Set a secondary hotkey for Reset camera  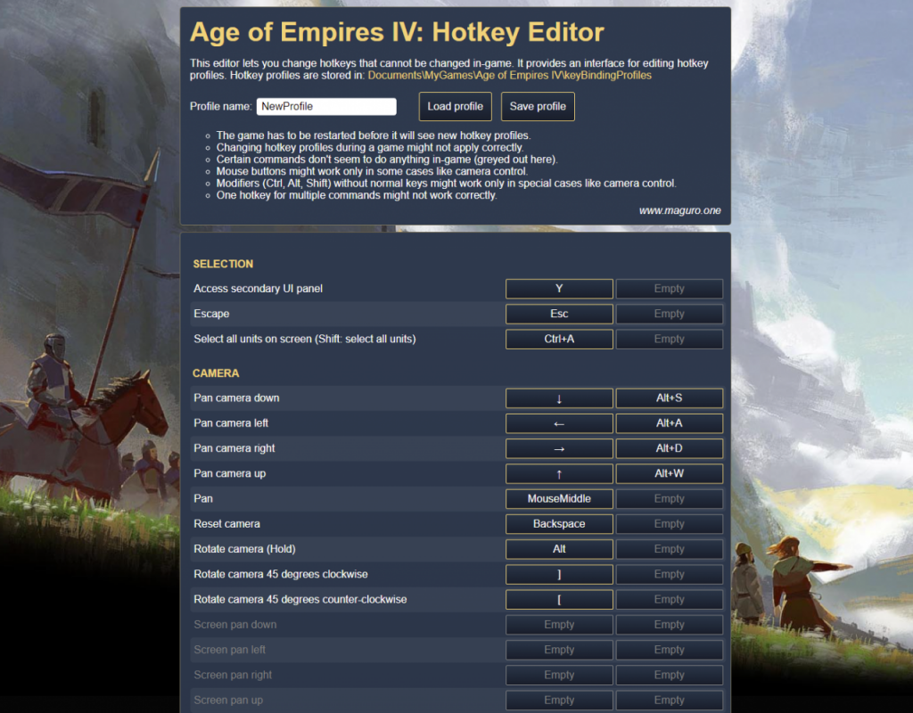(x=670, y=524)
